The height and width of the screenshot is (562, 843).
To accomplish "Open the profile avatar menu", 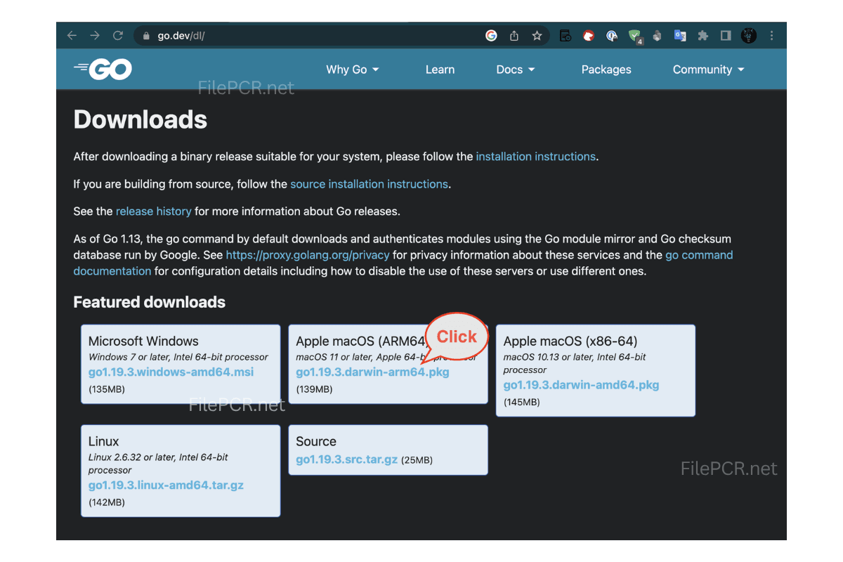I will point(749,36).
